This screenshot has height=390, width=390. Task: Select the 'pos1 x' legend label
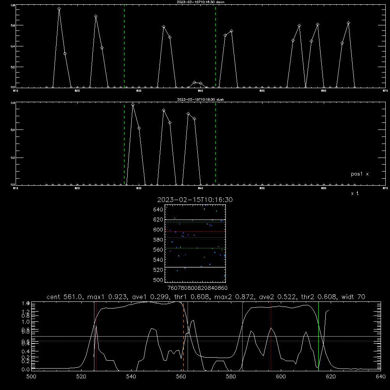coord(360,174)
